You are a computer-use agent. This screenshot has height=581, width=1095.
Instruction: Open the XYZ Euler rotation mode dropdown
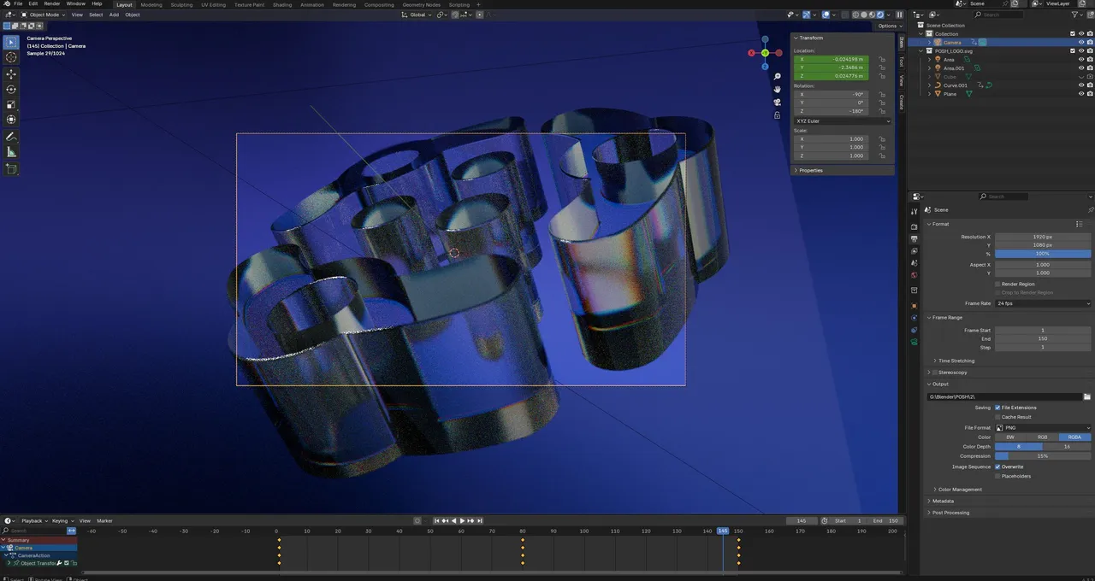tap(842, 120)
